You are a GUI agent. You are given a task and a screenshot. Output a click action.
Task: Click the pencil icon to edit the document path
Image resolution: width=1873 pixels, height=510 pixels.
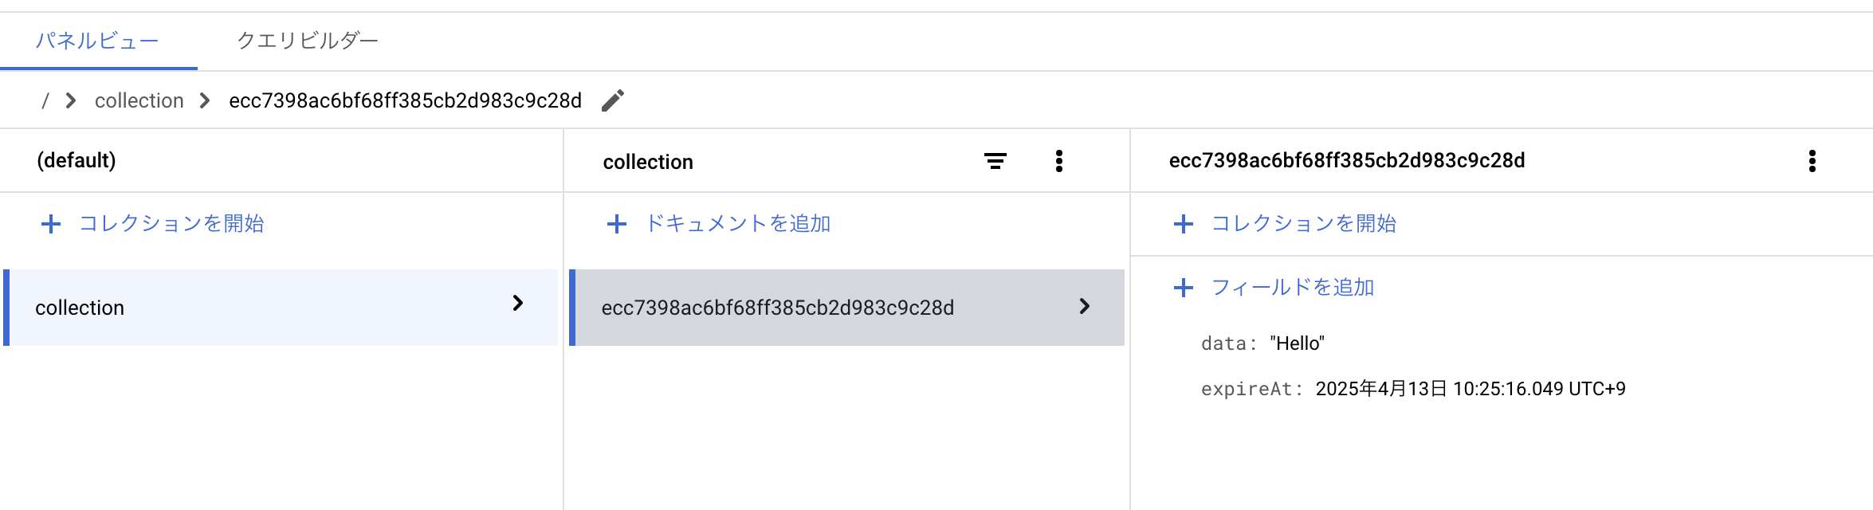pyautogui.click(x=611, y=100)
